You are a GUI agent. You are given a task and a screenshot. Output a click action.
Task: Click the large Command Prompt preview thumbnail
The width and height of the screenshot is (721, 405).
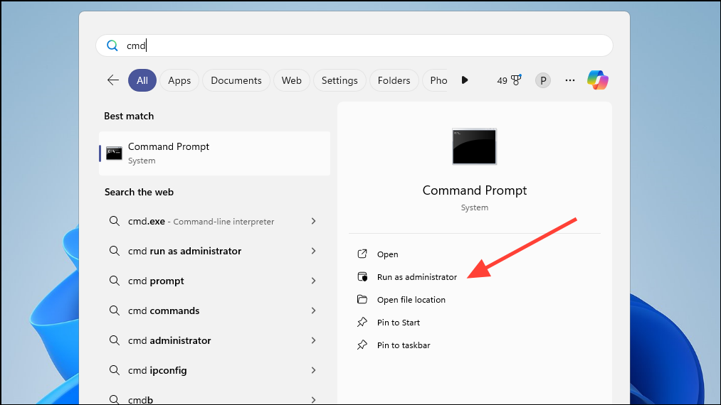tap(474, 146)
